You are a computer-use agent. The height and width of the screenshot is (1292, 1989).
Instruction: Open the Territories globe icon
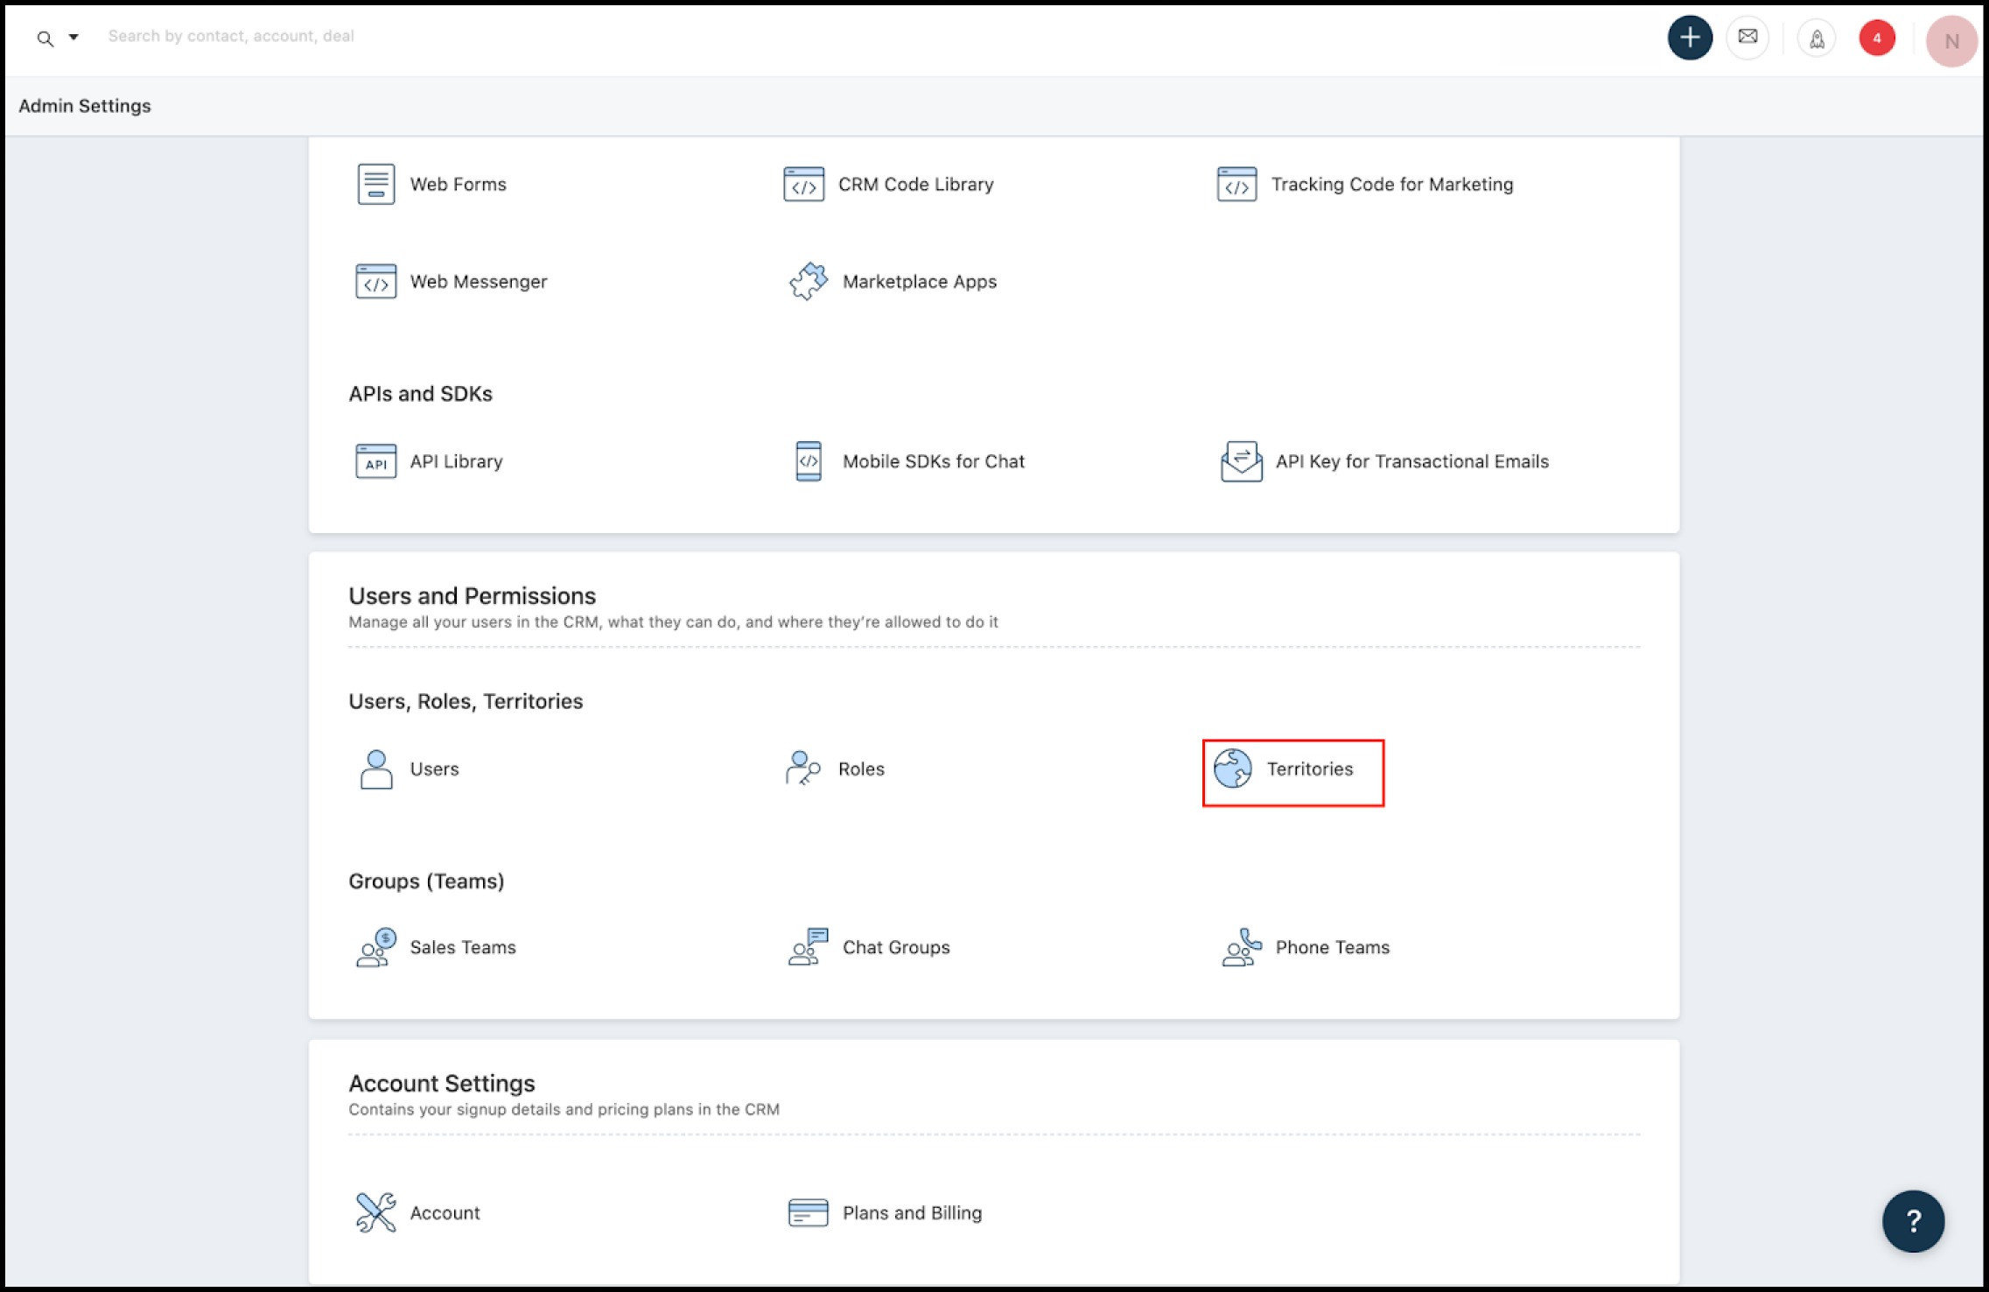tap(1232, 769)
